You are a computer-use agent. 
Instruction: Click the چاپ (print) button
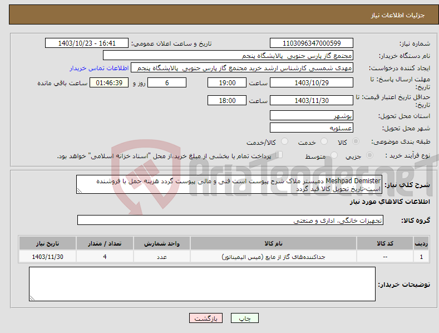coord(244,319)
